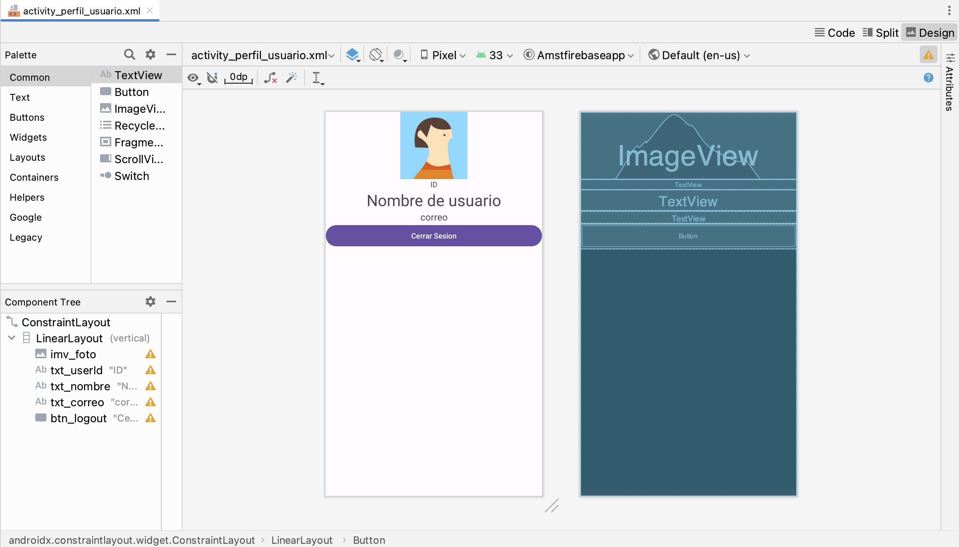Select the Text palette category
This screenshot has width=959, height=547.
(x=46, y=97)
